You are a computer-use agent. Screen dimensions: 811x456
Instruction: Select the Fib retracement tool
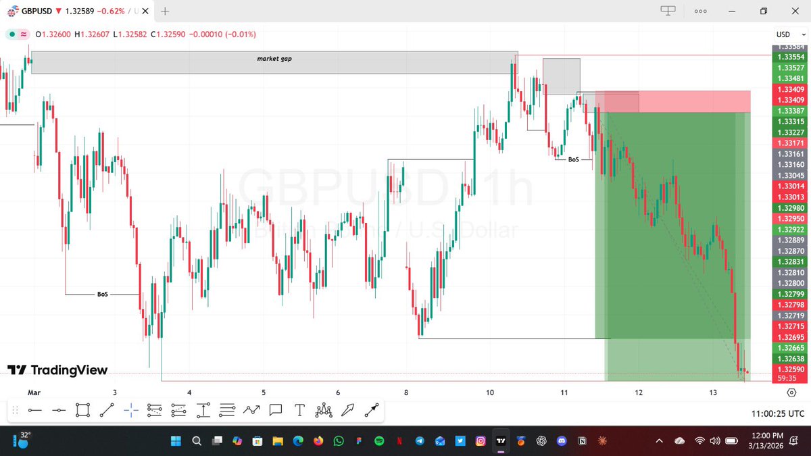pos(155,409)
